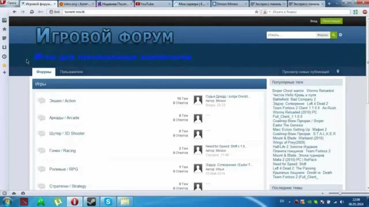Add a panel with sidebar plus icon
The image size is (369, 207).
[4, 72]
